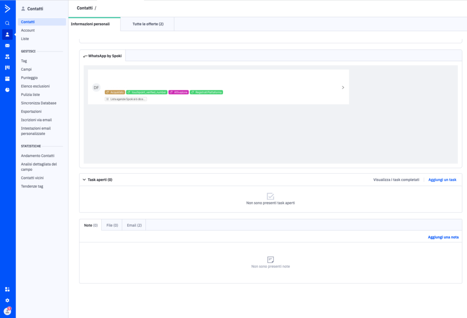Click Aggiungi una nota link

[x=443, y=237]
